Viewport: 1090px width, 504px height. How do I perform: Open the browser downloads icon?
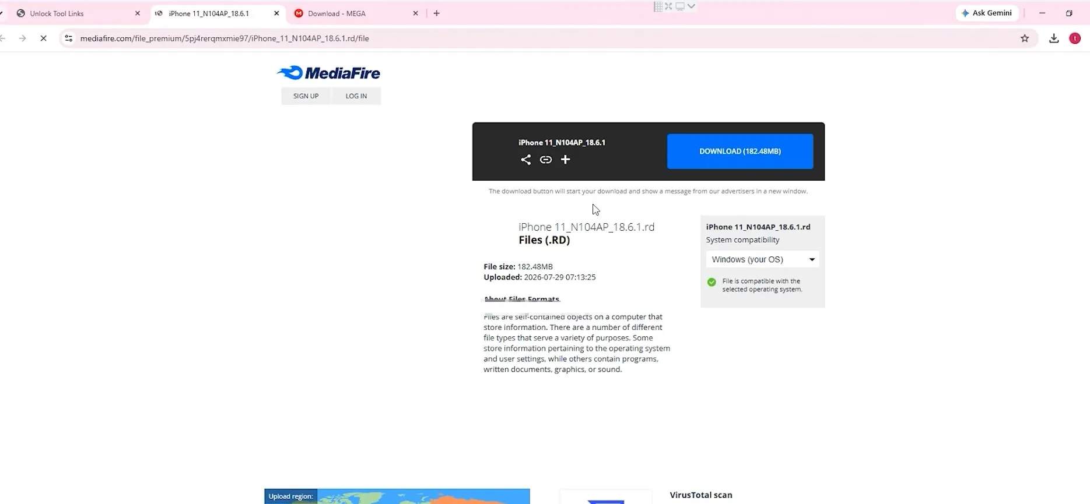point(1054,38)
